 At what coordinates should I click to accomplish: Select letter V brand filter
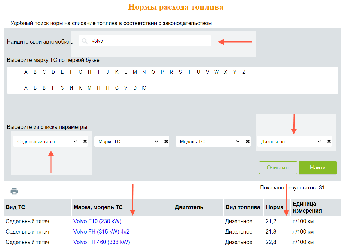click(x=207, y=72)
